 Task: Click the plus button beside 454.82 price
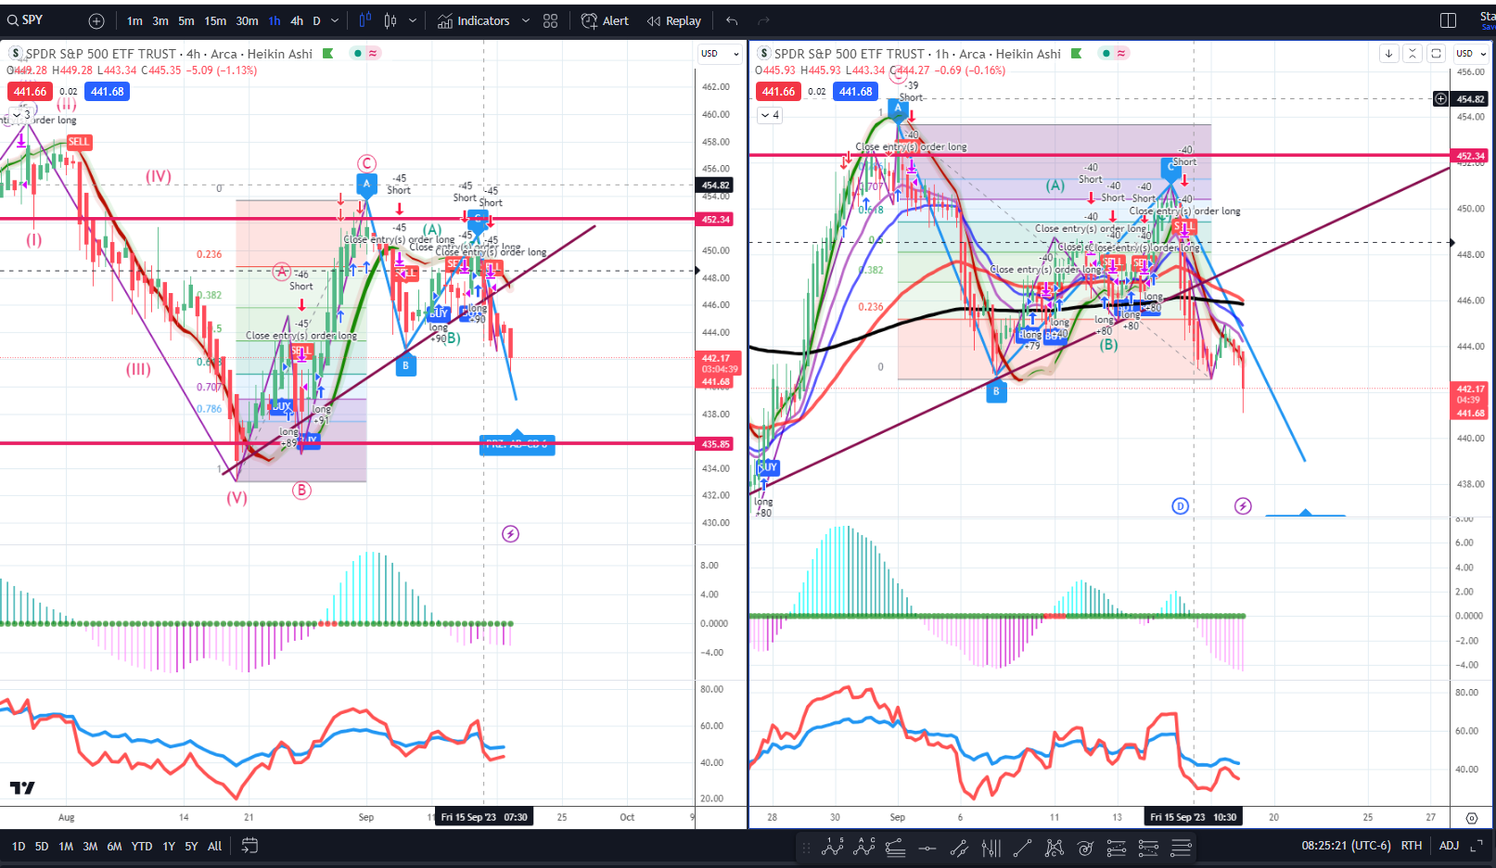pos(1440,98)
